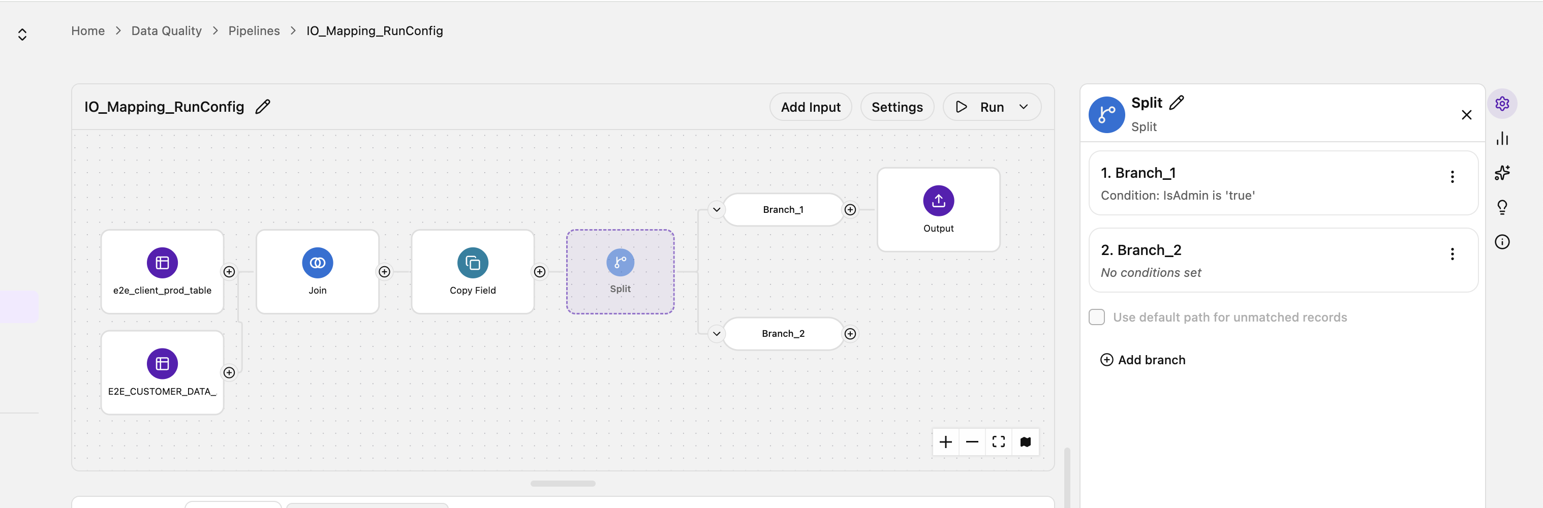Screen dimensions: 1543x508
Task: Open the info sidebar icon
Action: (1502, 241)
